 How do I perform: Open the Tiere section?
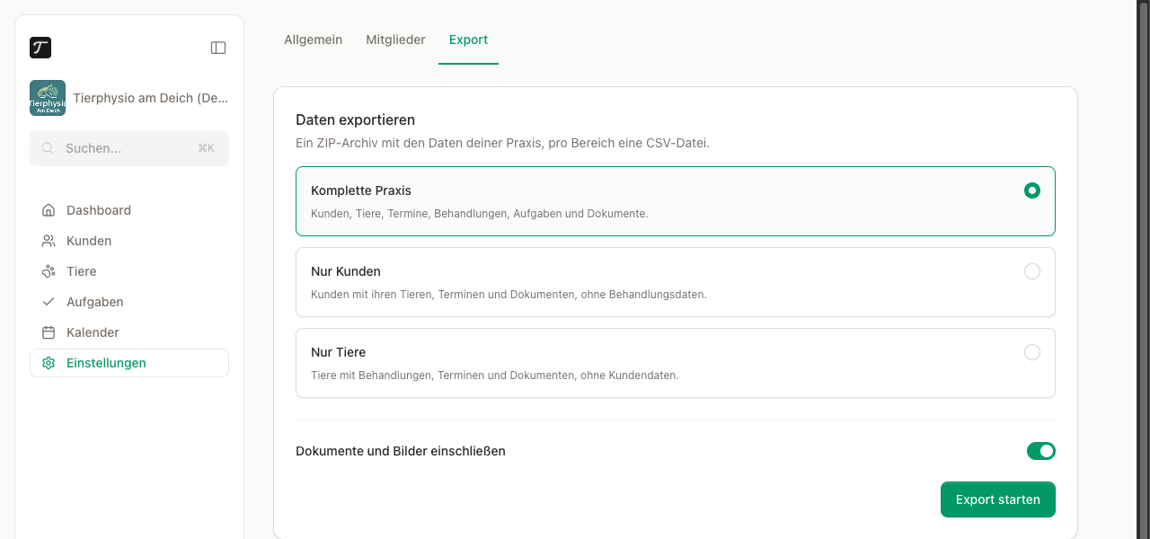pos(129,271)
